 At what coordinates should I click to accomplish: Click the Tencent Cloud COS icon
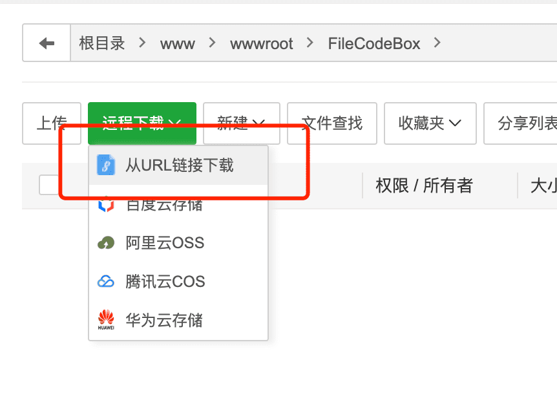pos(106,282)
